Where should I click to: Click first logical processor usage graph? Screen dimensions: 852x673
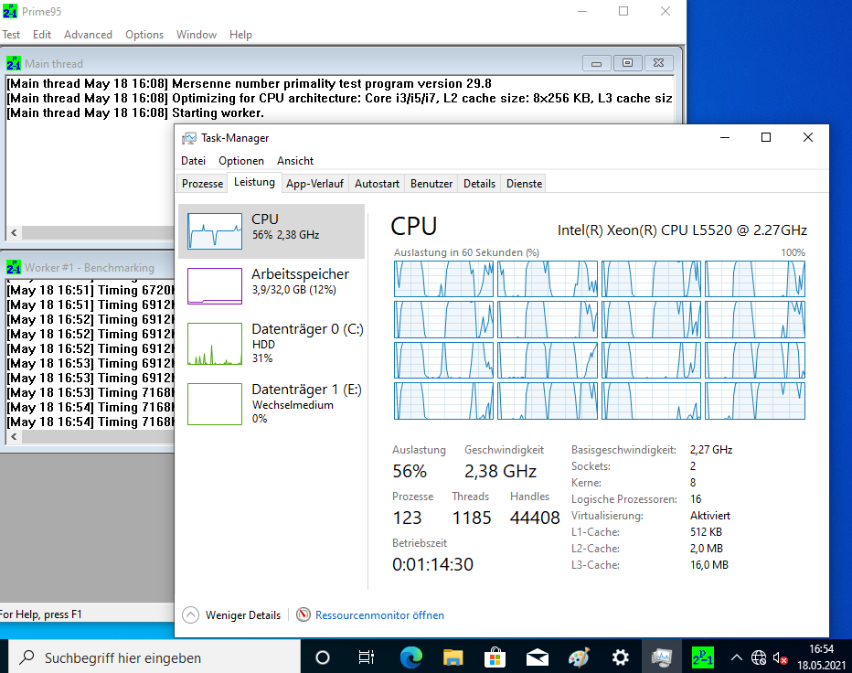click(x=443, y=279)
